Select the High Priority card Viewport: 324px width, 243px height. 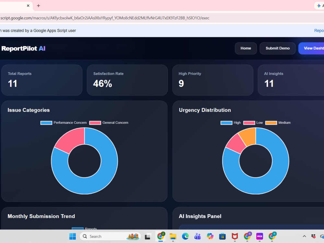[213, 80]
